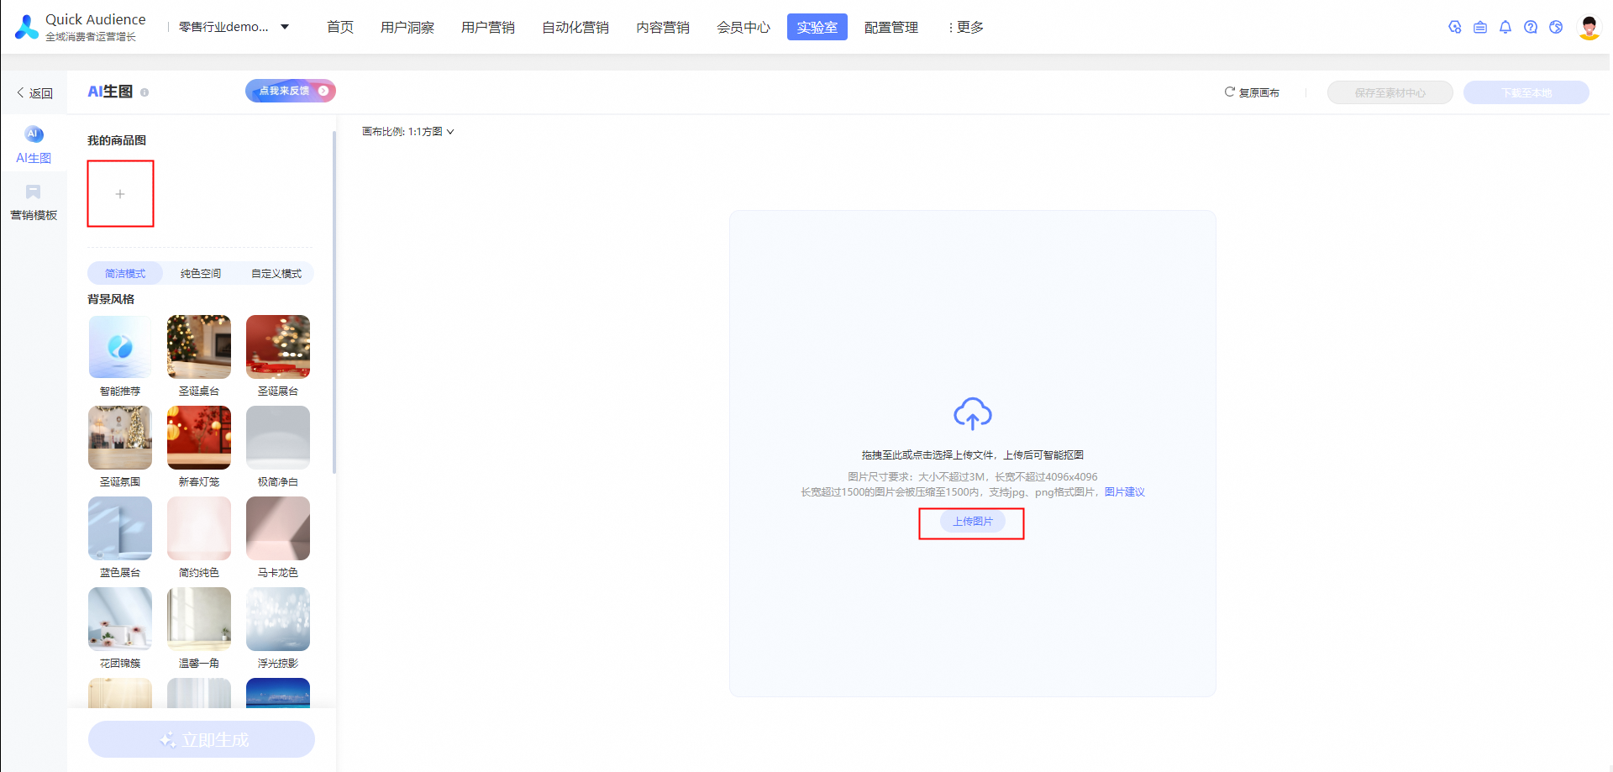Open the 画布比例 1:1方图 dropdown
Image resolution: width=1613 pixels, height=772 pixels.
click(x=408, y=132)
